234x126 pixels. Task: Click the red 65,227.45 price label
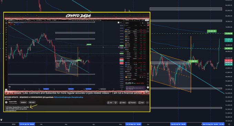[228, 60]
